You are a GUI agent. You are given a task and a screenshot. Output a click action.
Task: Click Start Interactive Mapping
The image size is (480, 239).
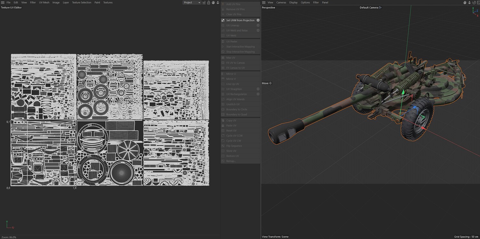pos(240,47)
